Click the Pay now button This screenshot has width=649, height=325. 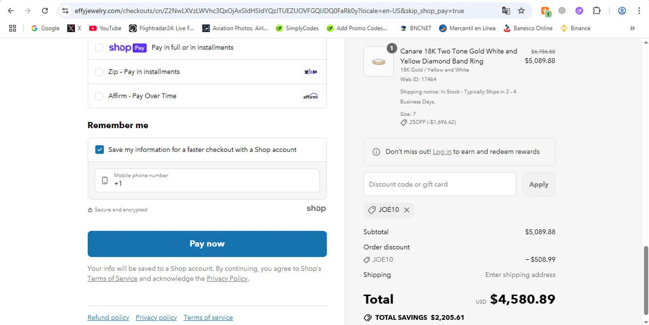[x=207, y=244]
